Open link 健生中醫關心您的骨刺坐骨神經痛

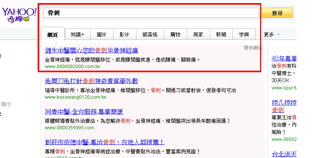[x=91, y=50]
